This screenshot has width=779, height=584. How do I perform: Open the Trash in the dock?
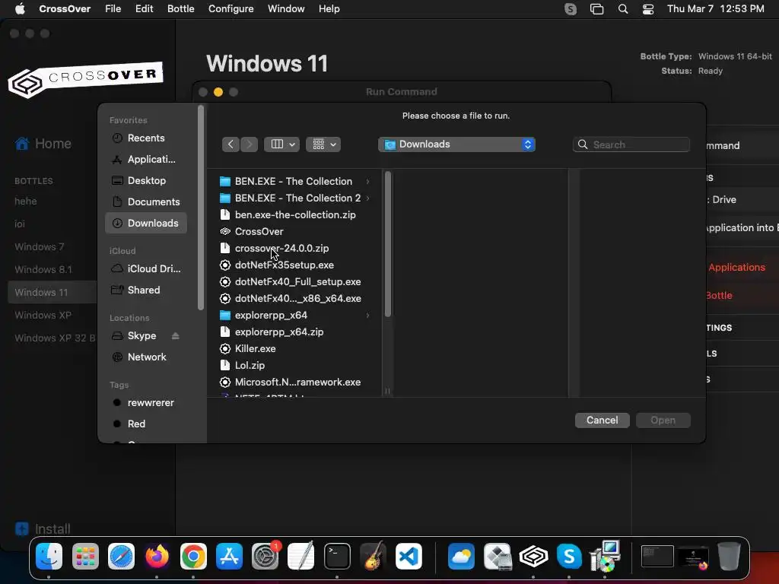[729, 556]
